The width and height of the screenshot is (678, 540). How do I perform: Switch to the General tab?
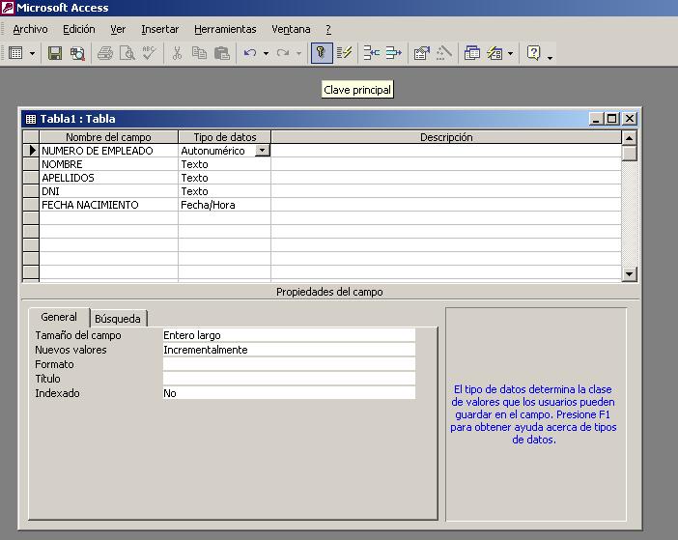tap(59, 317)
